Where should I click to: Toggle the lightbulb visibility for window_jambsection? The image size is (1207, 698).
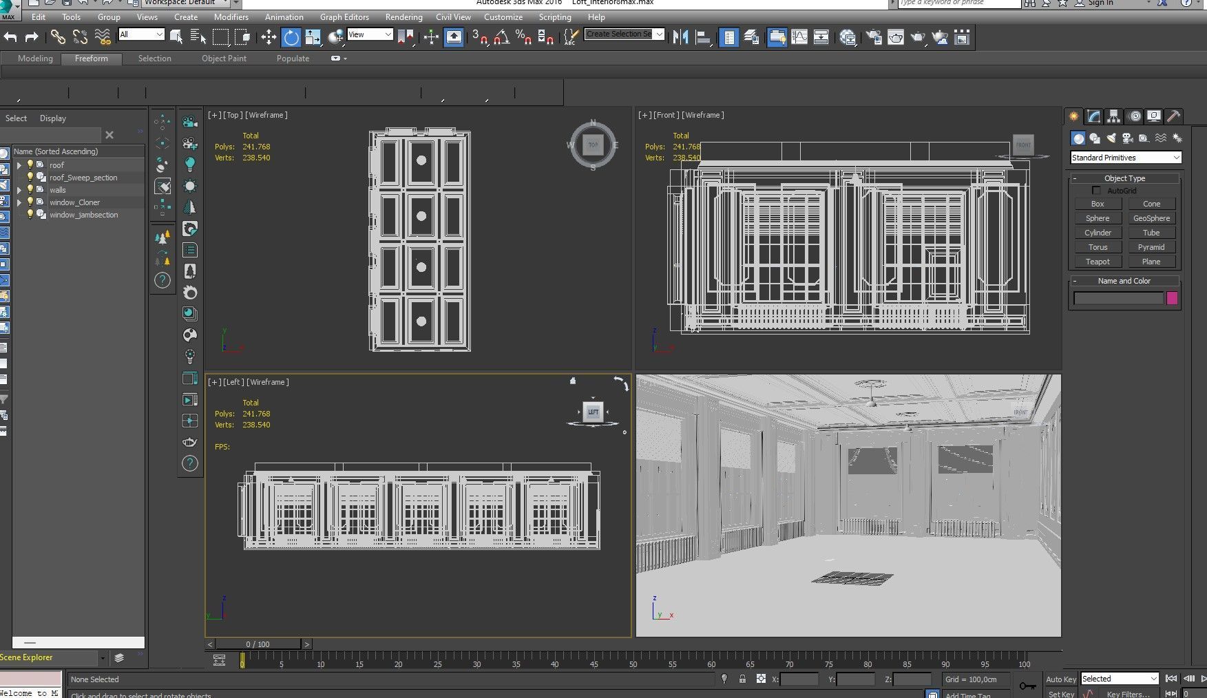pyautogui.click(x=30, y=215)
